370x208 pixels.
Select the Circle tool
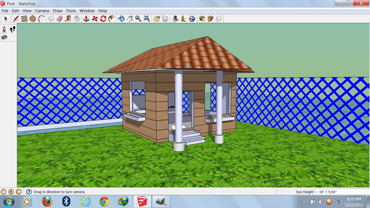click(33, 19)
